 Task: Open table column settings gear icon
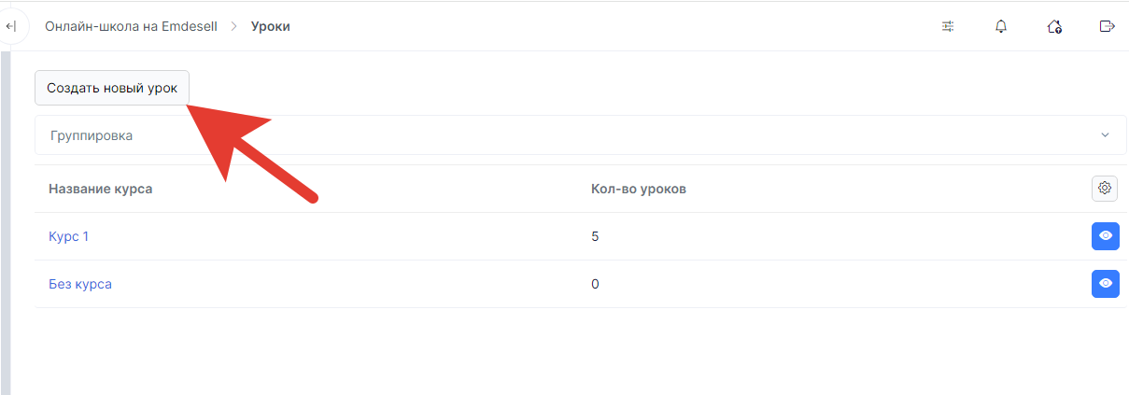(1105, 189)
